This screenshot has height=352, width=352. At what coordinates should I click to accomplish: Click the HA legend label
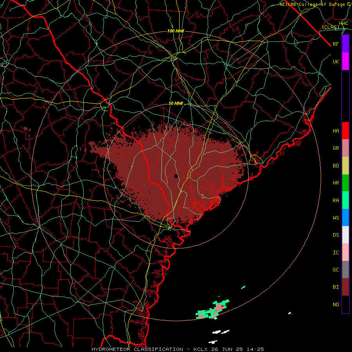tap(336, 131)
